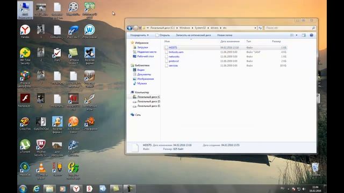Screen dimensions: 344x193
Task: Expand the Избранное group in navigation pane
Action: (x=141, y=43)
